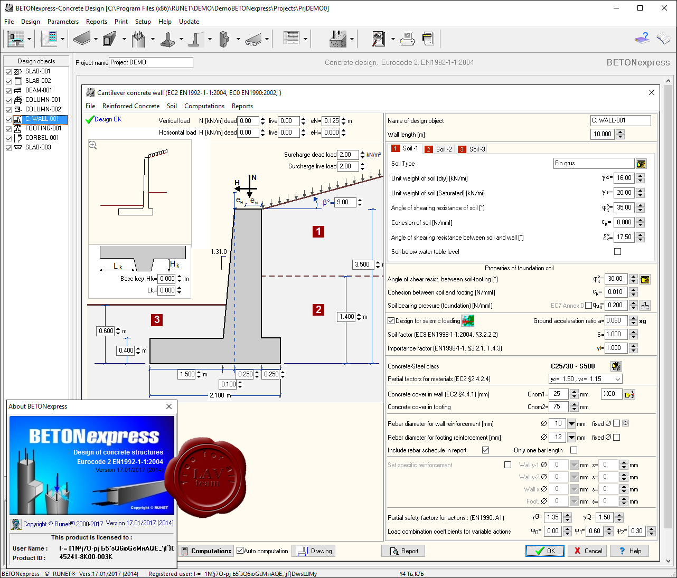Viewport: 677px width, 578px height.
Task: Click the help book icon
Action: pos(642,38)
